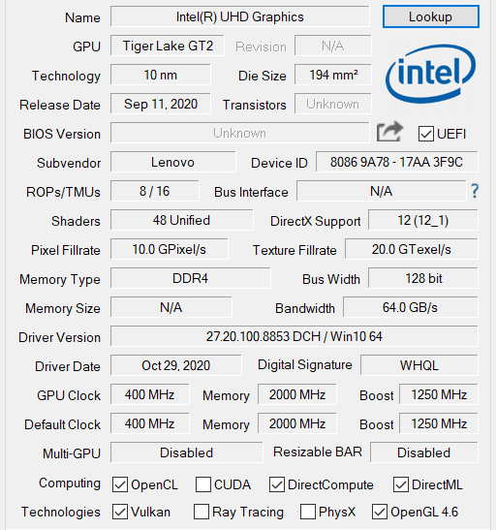This screenshot has height=530, width=496.
Task: Select the Shaders 48 Unified field
Action: click(181, 220)
